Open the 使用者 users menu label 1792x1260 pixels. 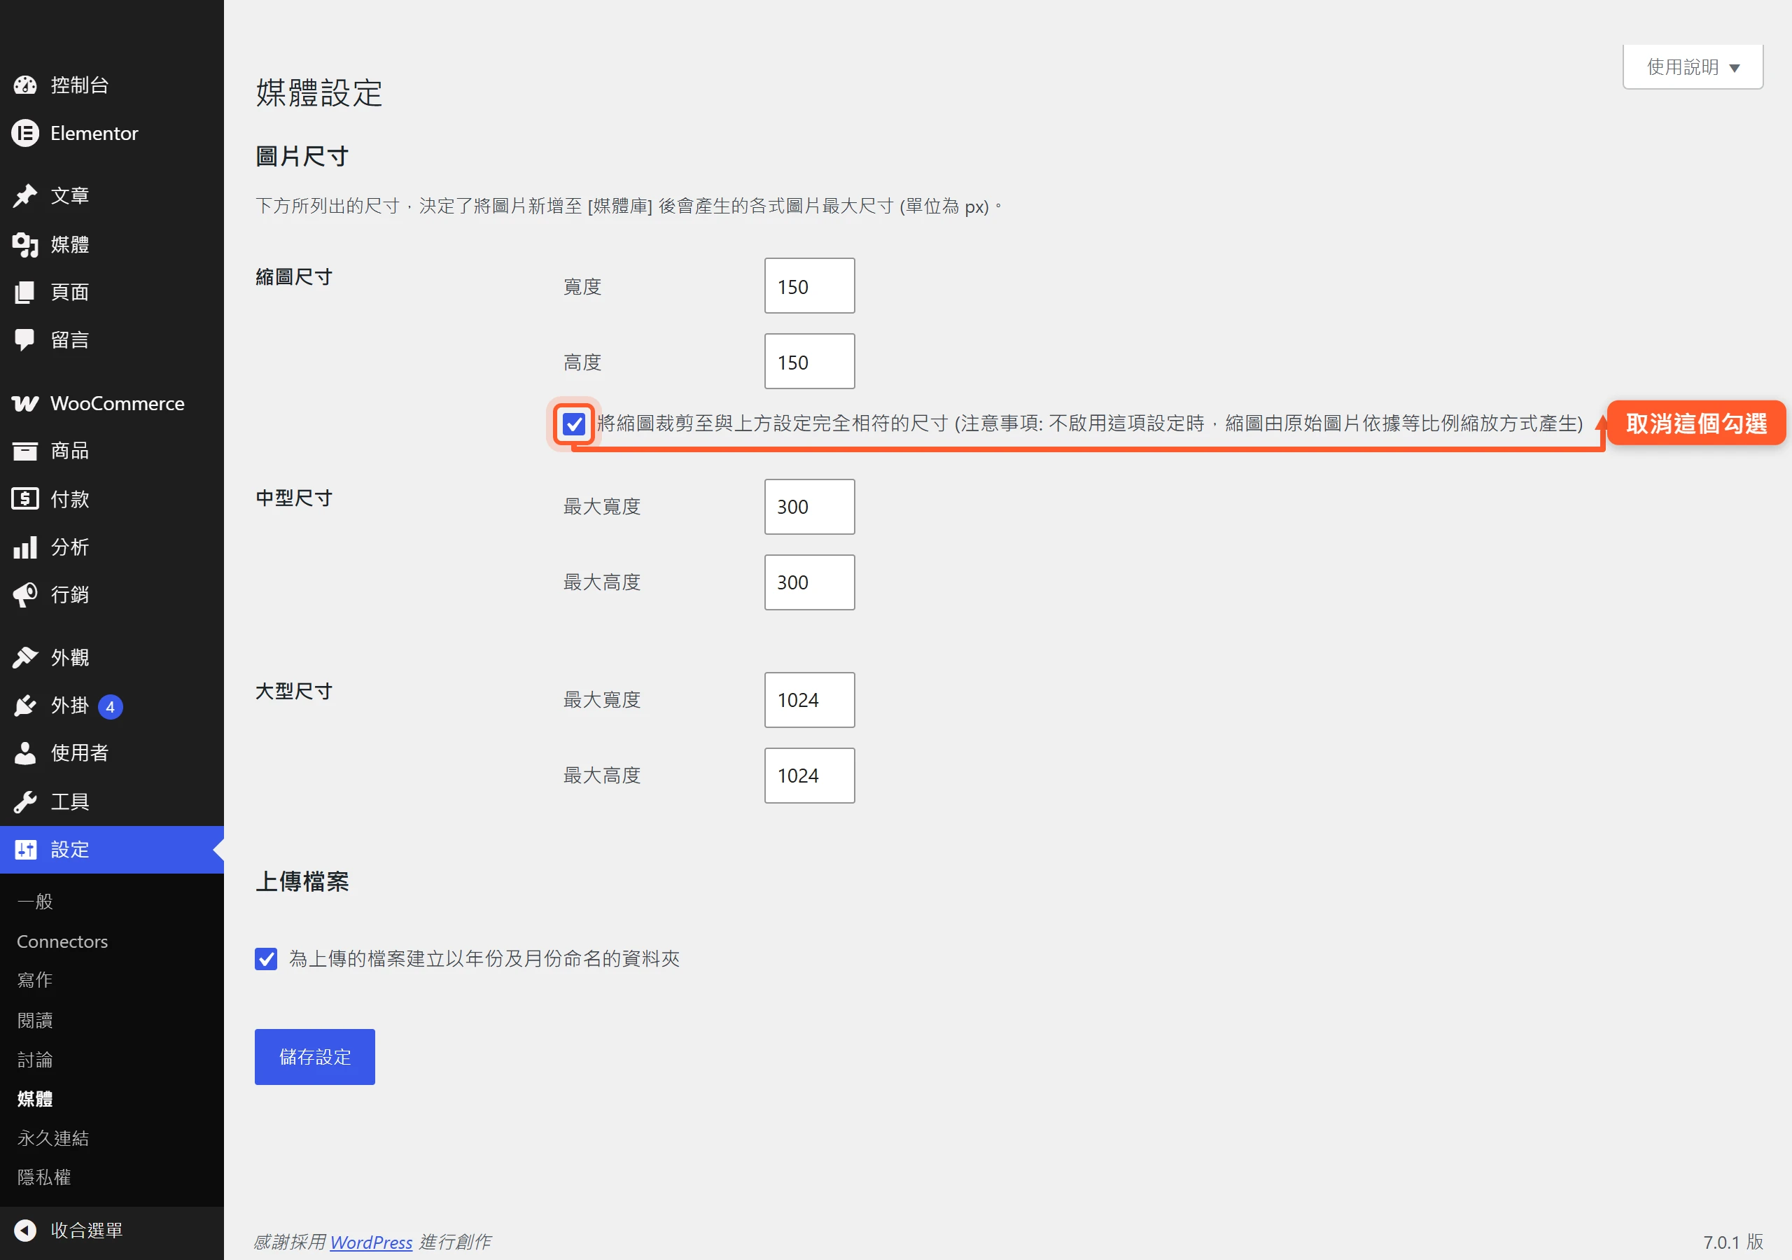point(80,753)
